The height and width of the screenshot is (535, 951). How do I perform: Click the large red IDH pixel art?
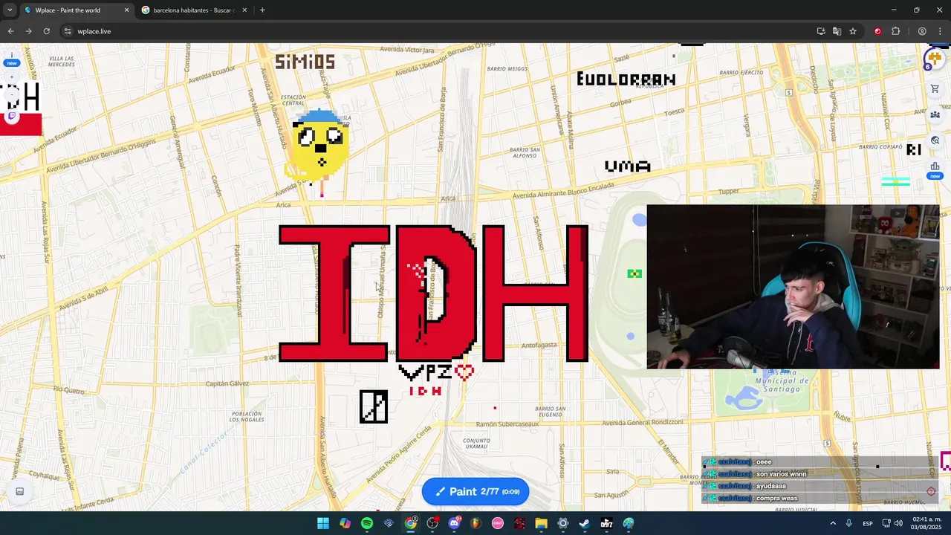[434, 293]
